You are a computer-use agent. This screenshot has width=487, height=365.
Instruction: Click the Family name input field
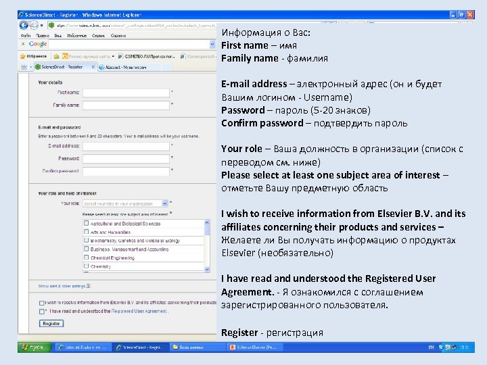pos(126,105)
